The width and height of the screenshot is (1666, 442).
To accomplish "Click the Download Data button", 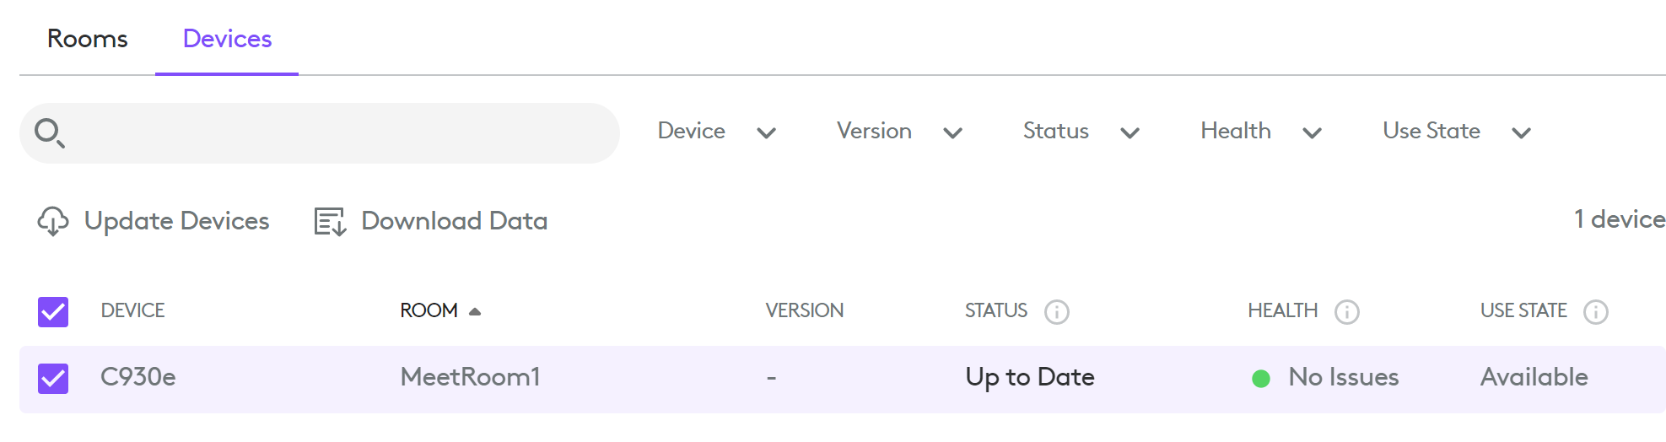I will point(454,221).
